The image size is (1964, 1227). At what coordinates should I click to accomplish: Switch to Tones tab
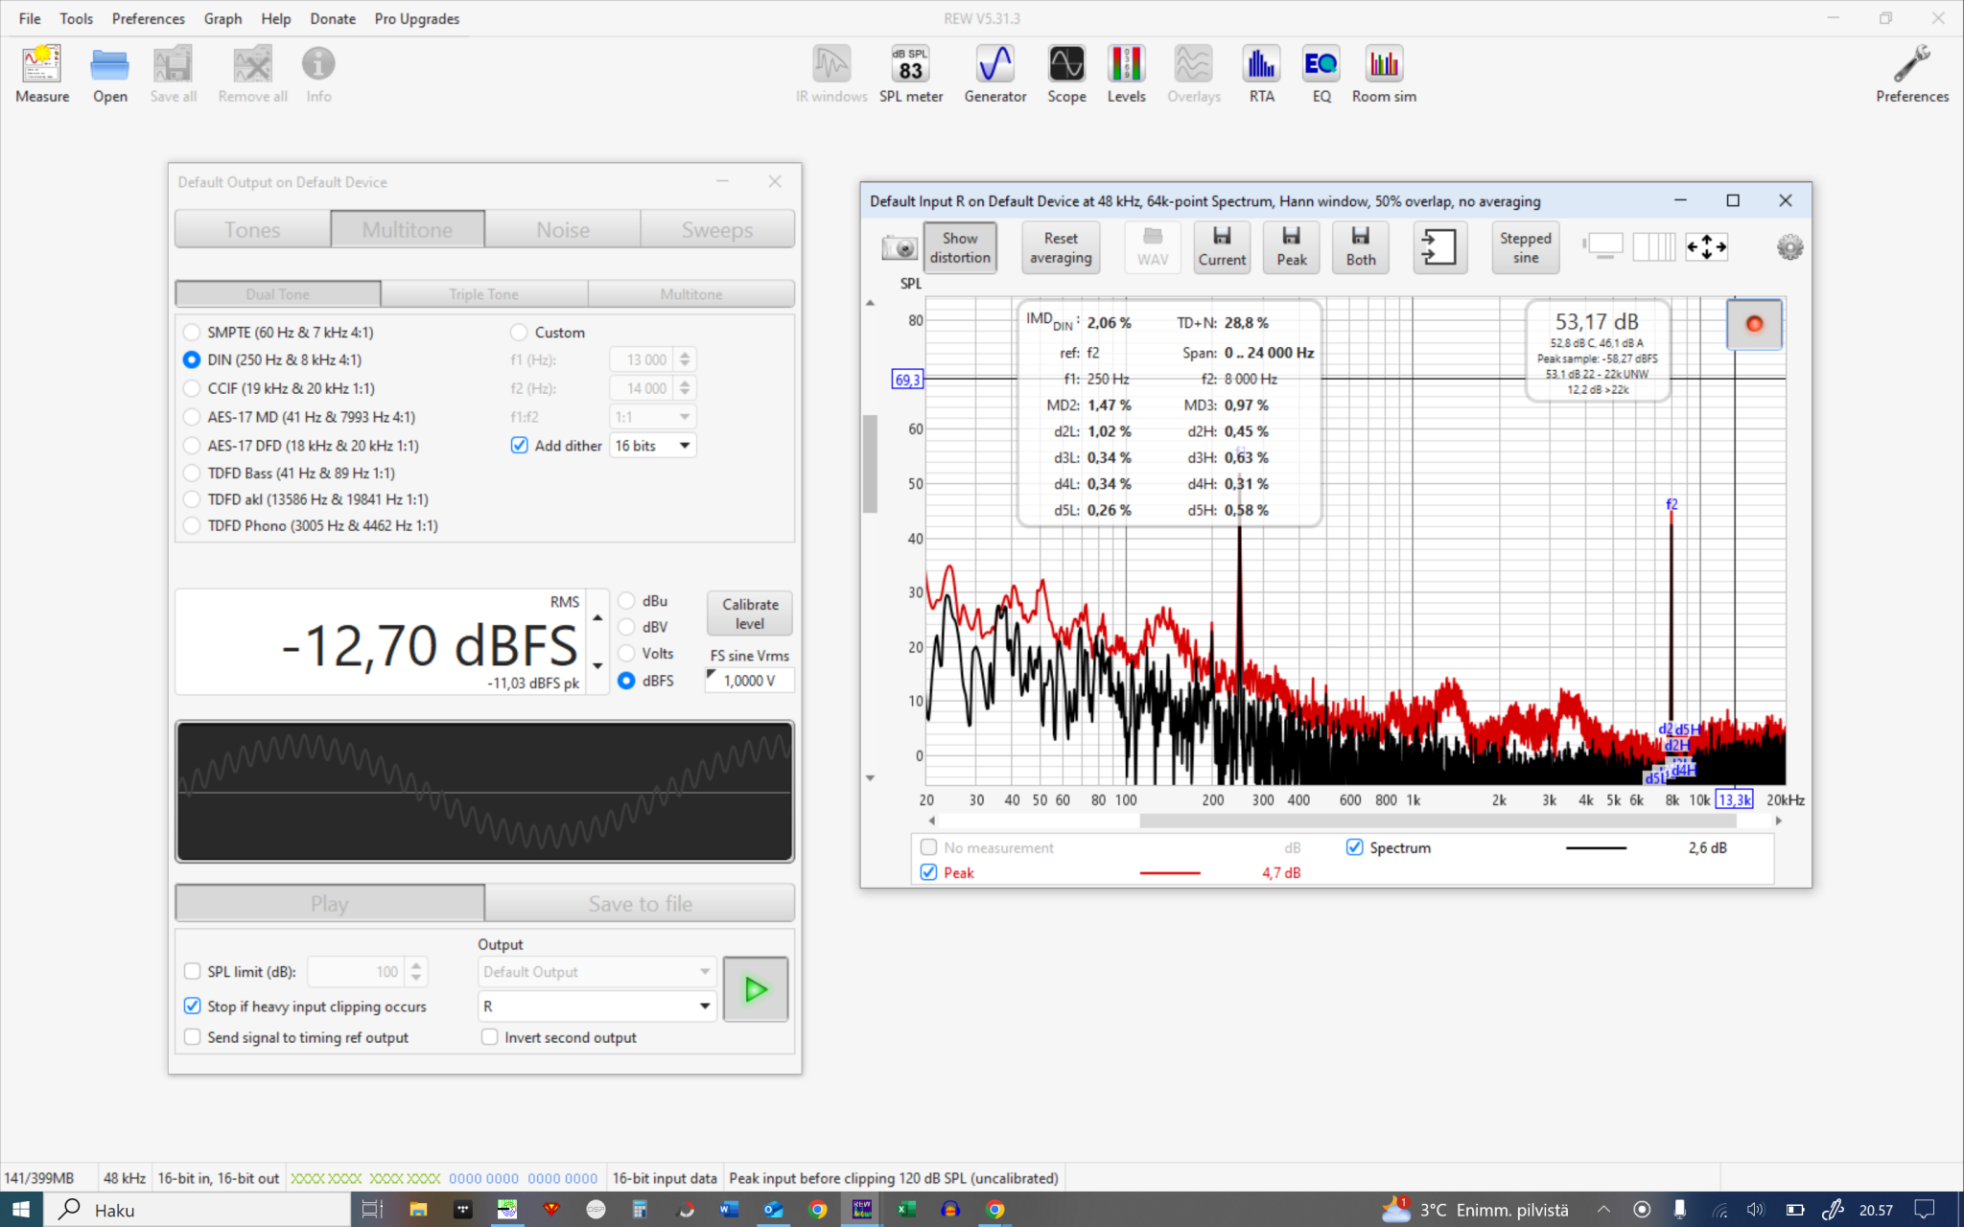[x=253, y=230]
